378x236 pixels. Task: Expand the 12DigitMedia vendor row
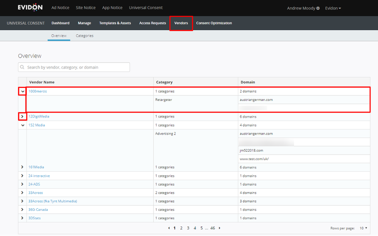[x=22, y=116]
